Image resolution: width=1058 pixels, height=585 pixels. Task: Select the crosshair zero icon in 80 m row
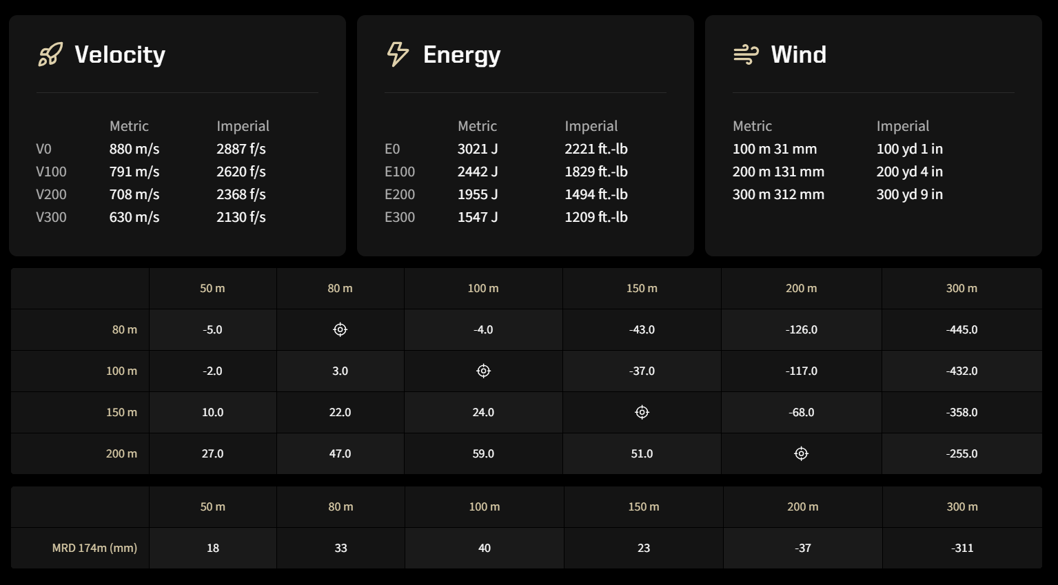(x=340, y=330)
